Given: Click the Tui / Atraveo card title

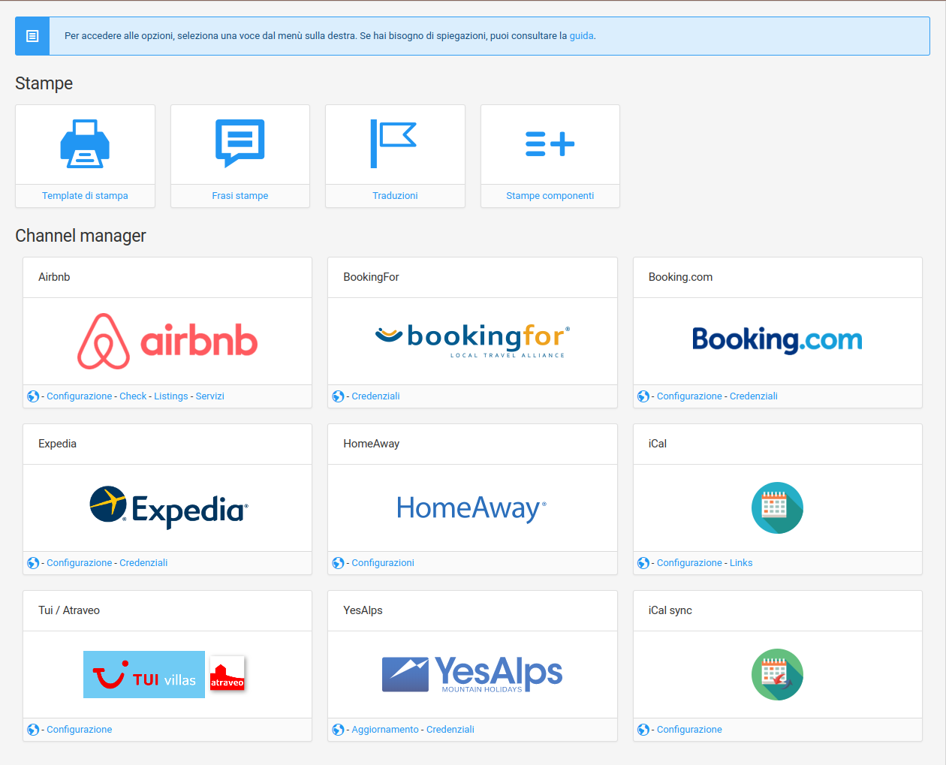Looking at the screenshot, I should pos(69,610).
